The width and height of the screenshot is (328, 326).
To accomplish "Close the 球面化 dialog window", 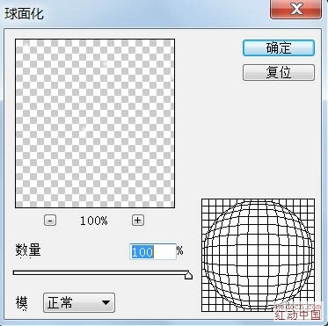I will click(x=296, y=10).
